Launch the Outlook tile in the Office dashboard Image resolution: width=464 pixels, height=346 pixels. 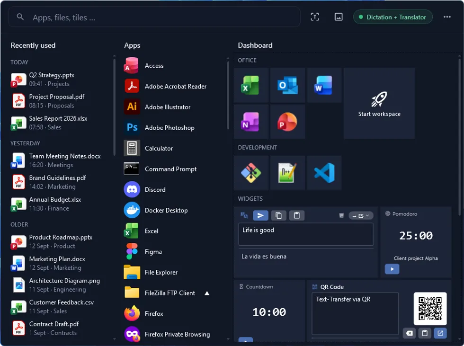[x=288, y=85]
